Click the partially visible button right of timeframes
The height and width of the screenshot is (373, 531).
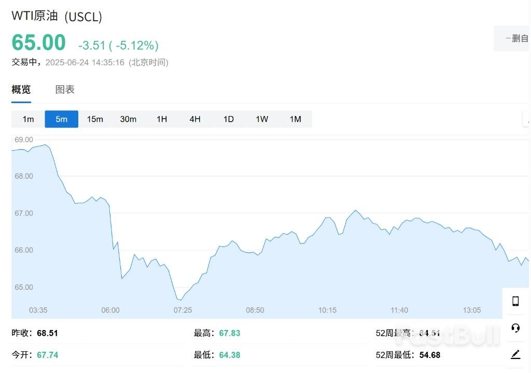[527, 119]
